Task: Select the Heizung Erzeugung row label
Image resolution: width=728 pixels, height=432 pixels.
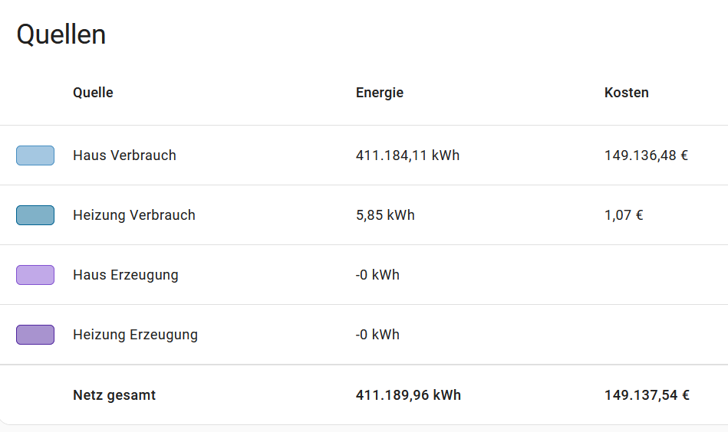Action: [135, 335]
